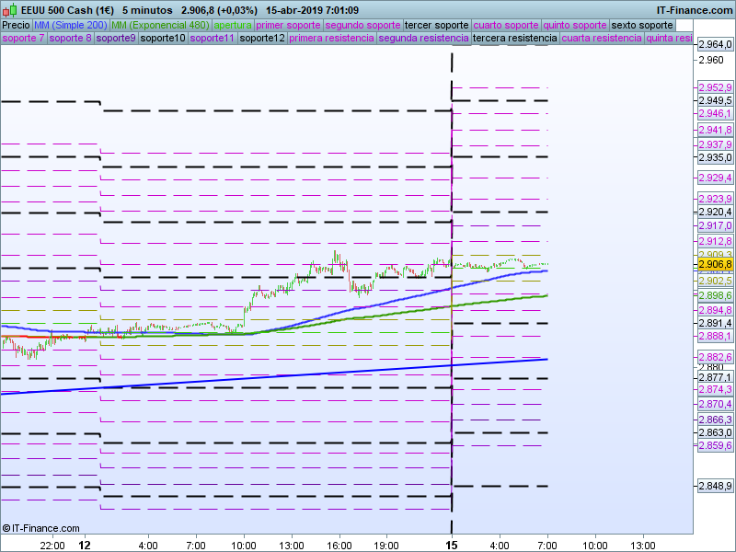This screenshot has width=736, height=552.
Task: Select the 2.863,0 price label
Action: pyautogui.click(x=715, y=432)
